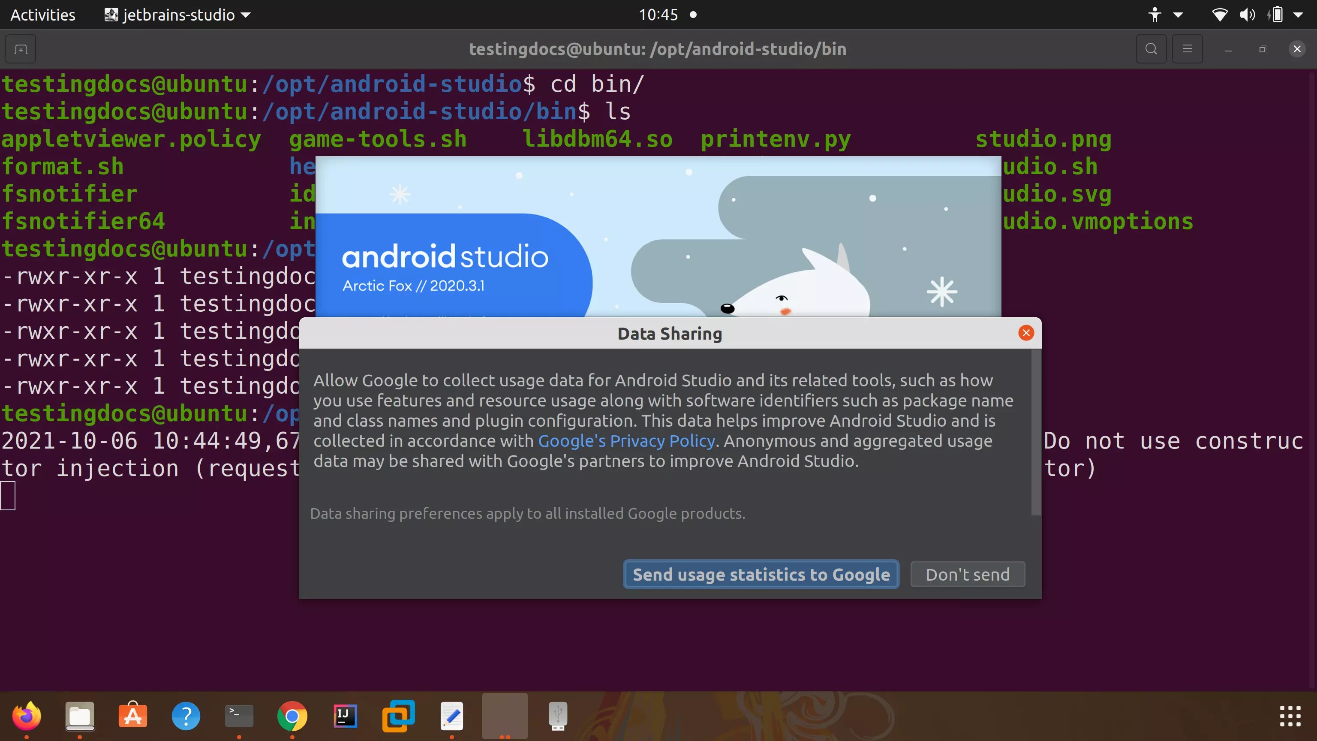
Task: Open Show Applications grid
Action: click(x=1290, y=716)
